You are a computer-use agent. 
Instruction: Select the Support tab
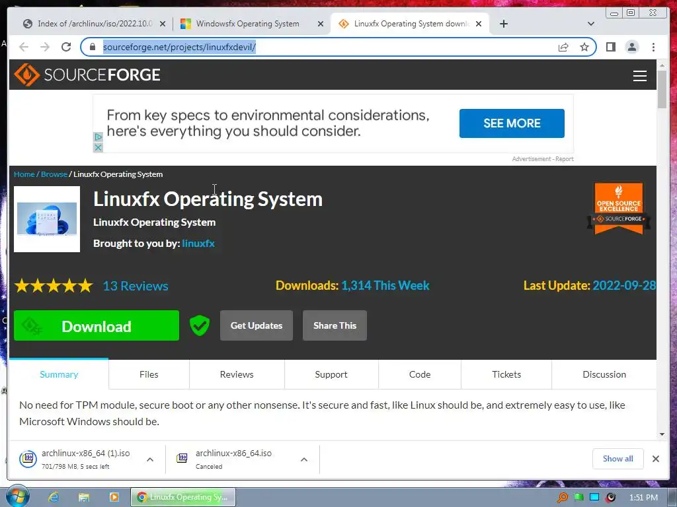(x=331, y=374)
